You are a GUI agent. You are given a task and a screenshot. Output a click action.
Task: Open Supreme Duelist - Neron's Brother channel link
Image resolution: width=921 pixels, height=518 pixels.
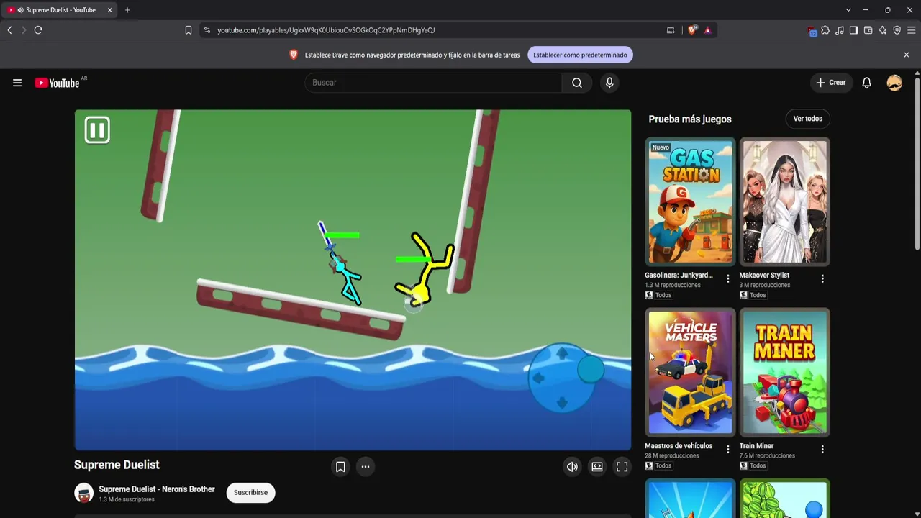point(157,489)
